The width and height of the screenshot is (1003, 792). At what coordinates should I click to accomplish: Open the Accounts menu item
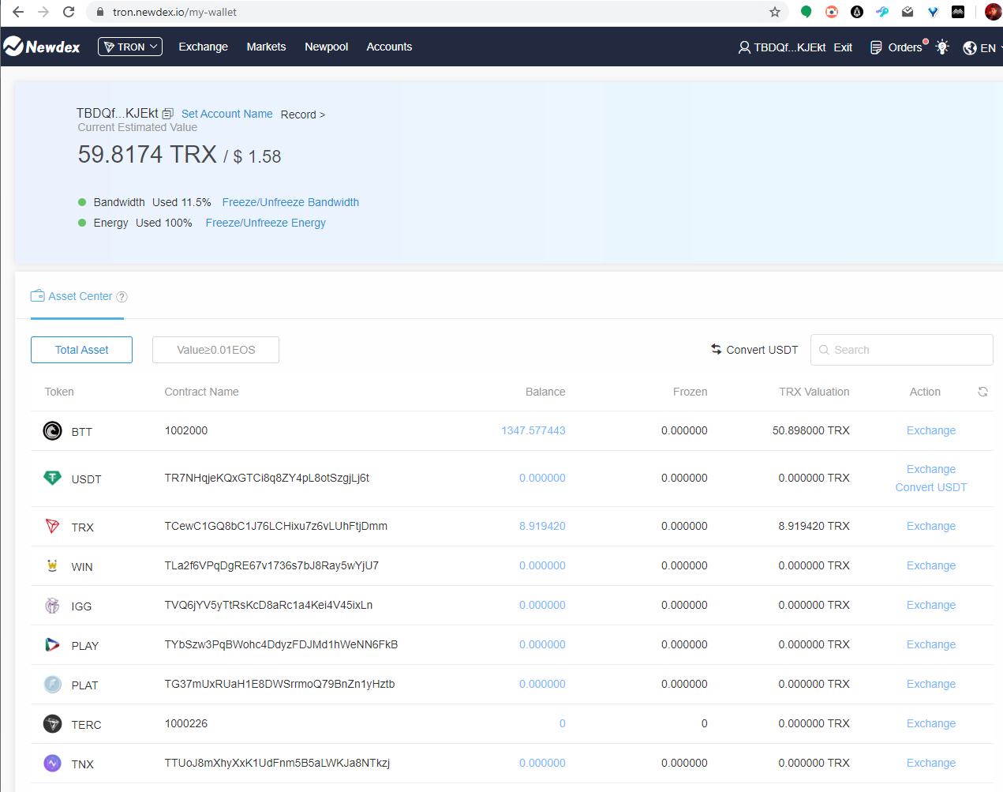point(389,47)
